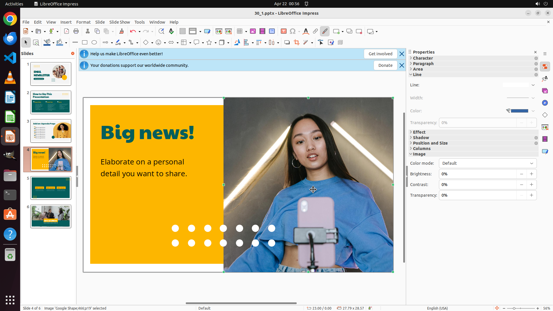The image size is (553, 311).
Task: Open the Color mode dropdown
Action: click(x=488, y=163)
